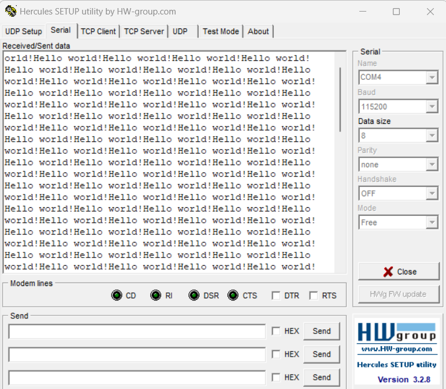Switch to the TCP Client tab
The image size is (446, 389).
(98, 31)
